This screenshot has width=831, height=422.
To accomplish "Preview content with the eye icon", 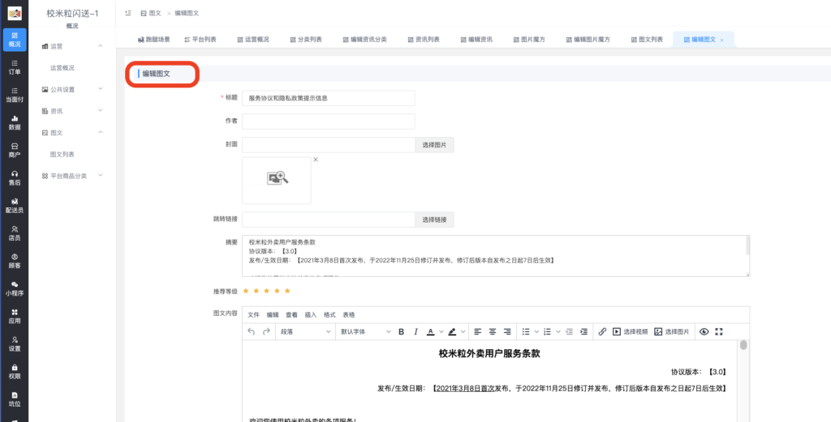I will click(x=704, y=331).
